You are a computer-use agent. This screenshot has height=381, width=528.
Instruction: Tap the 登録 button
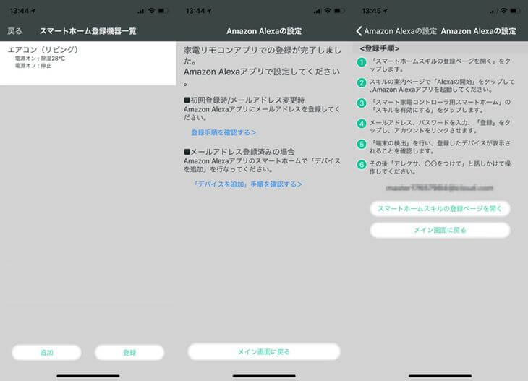(x=129, y=352)
